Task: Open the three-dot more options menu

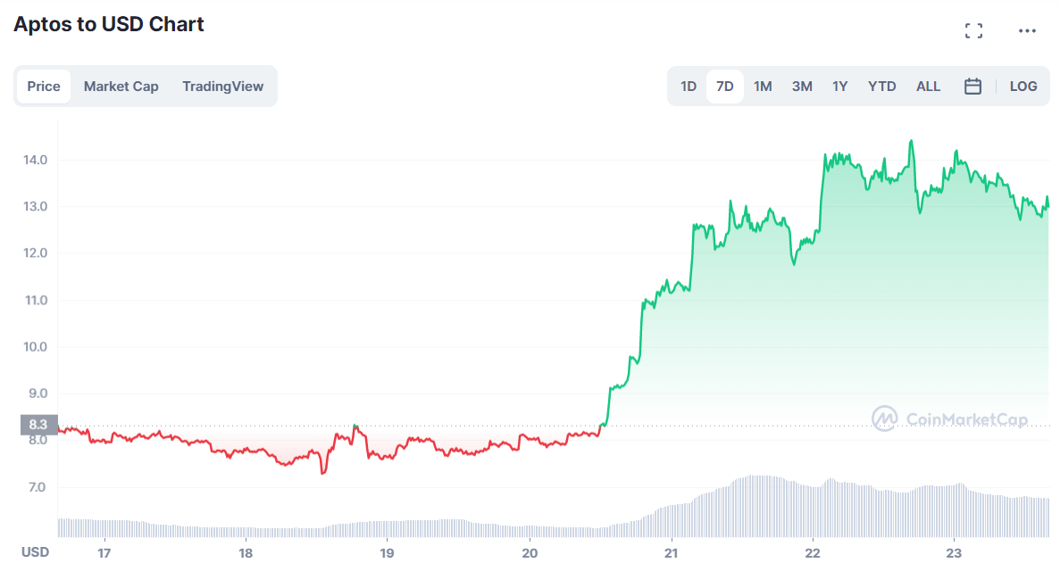Action: point(1027,31)
